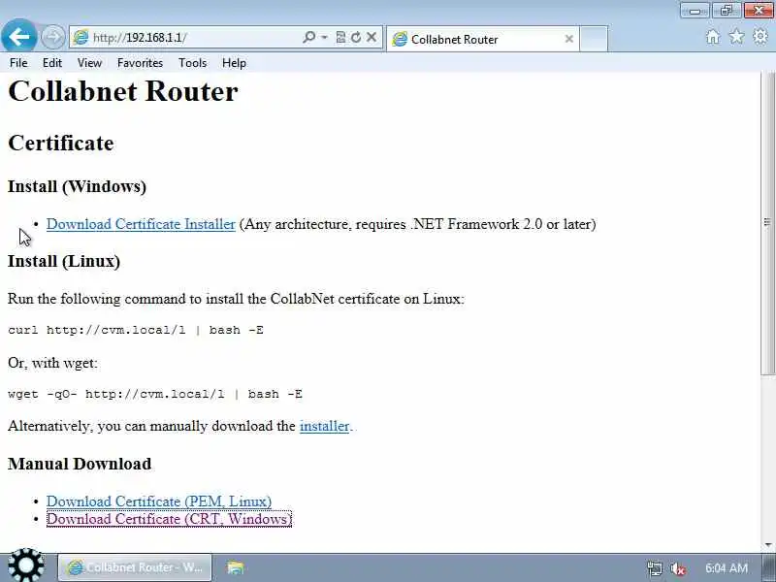Click the vertical scrollbar thumb
Viewport: 776px width, 582px height.
(767, 223)
